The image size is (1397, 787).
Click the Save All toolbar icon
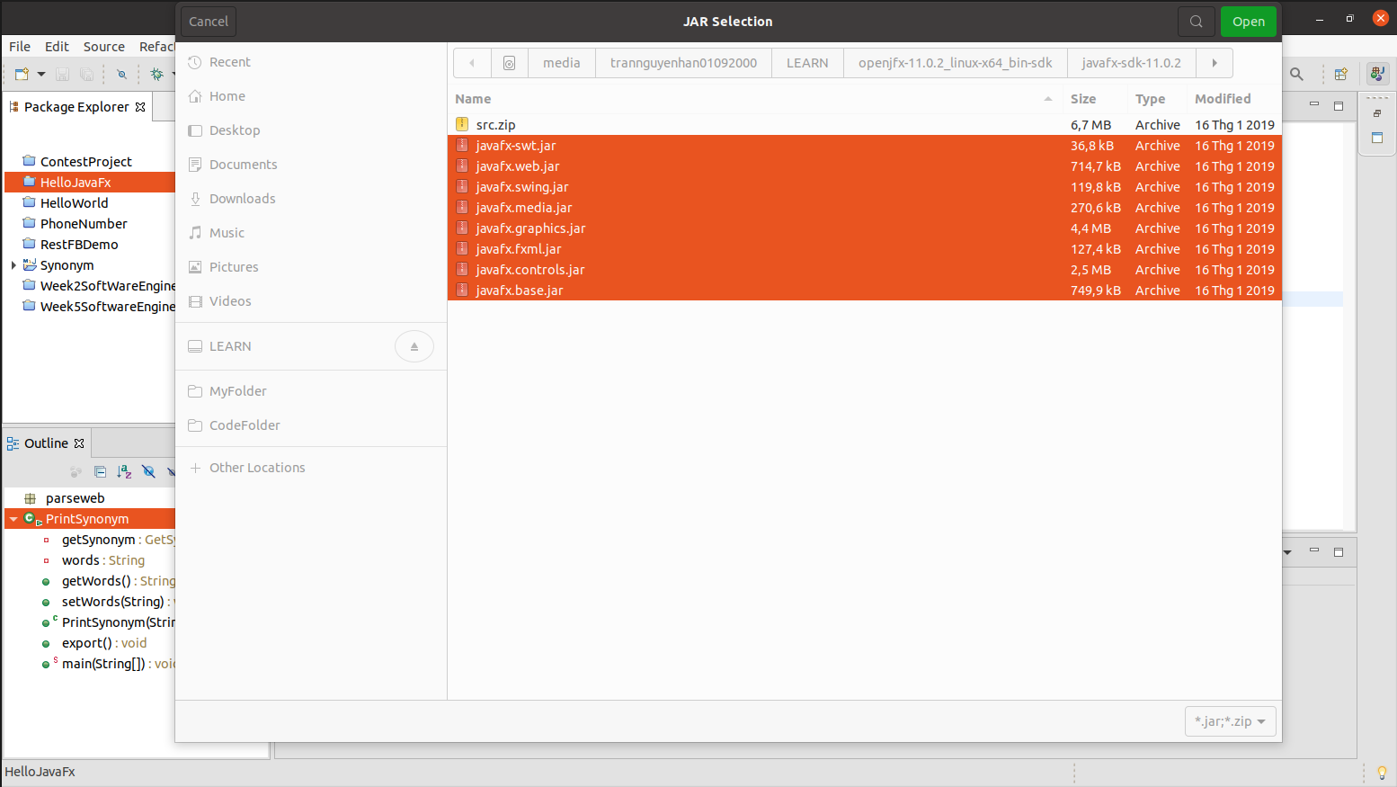pos(85,75)
